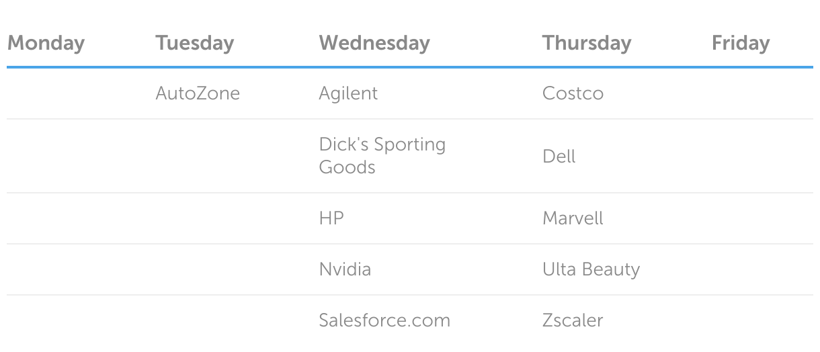Click Costco in the Thursday column
Image resolution: width=820 pixels, height=352 pixels.
[x=573, y=93]
